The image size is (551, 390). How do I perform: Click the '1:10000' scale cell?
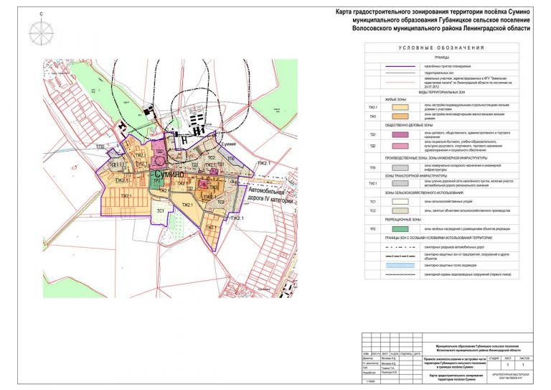[x=370, y=381]
